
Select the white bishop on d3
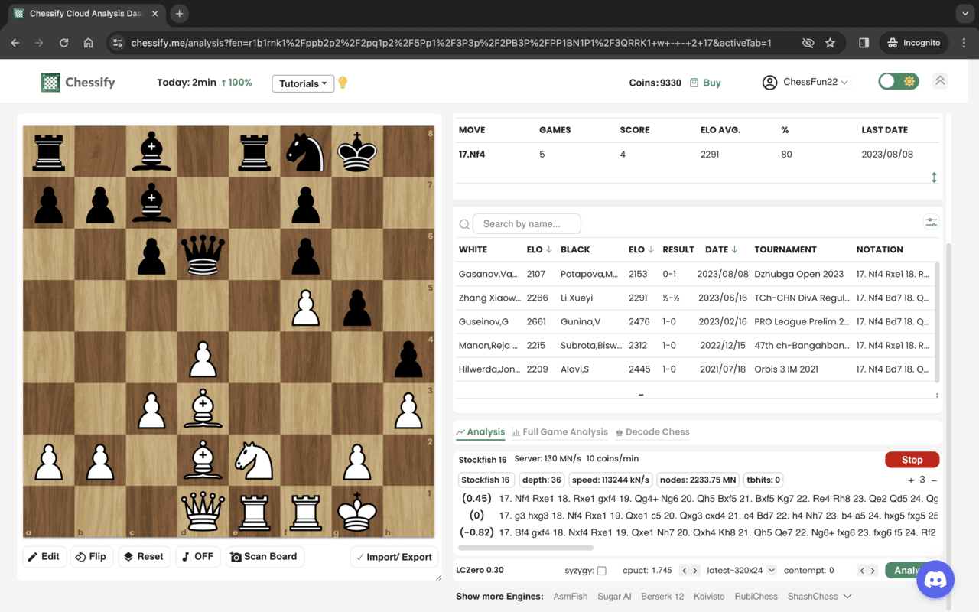pos(203,408)
